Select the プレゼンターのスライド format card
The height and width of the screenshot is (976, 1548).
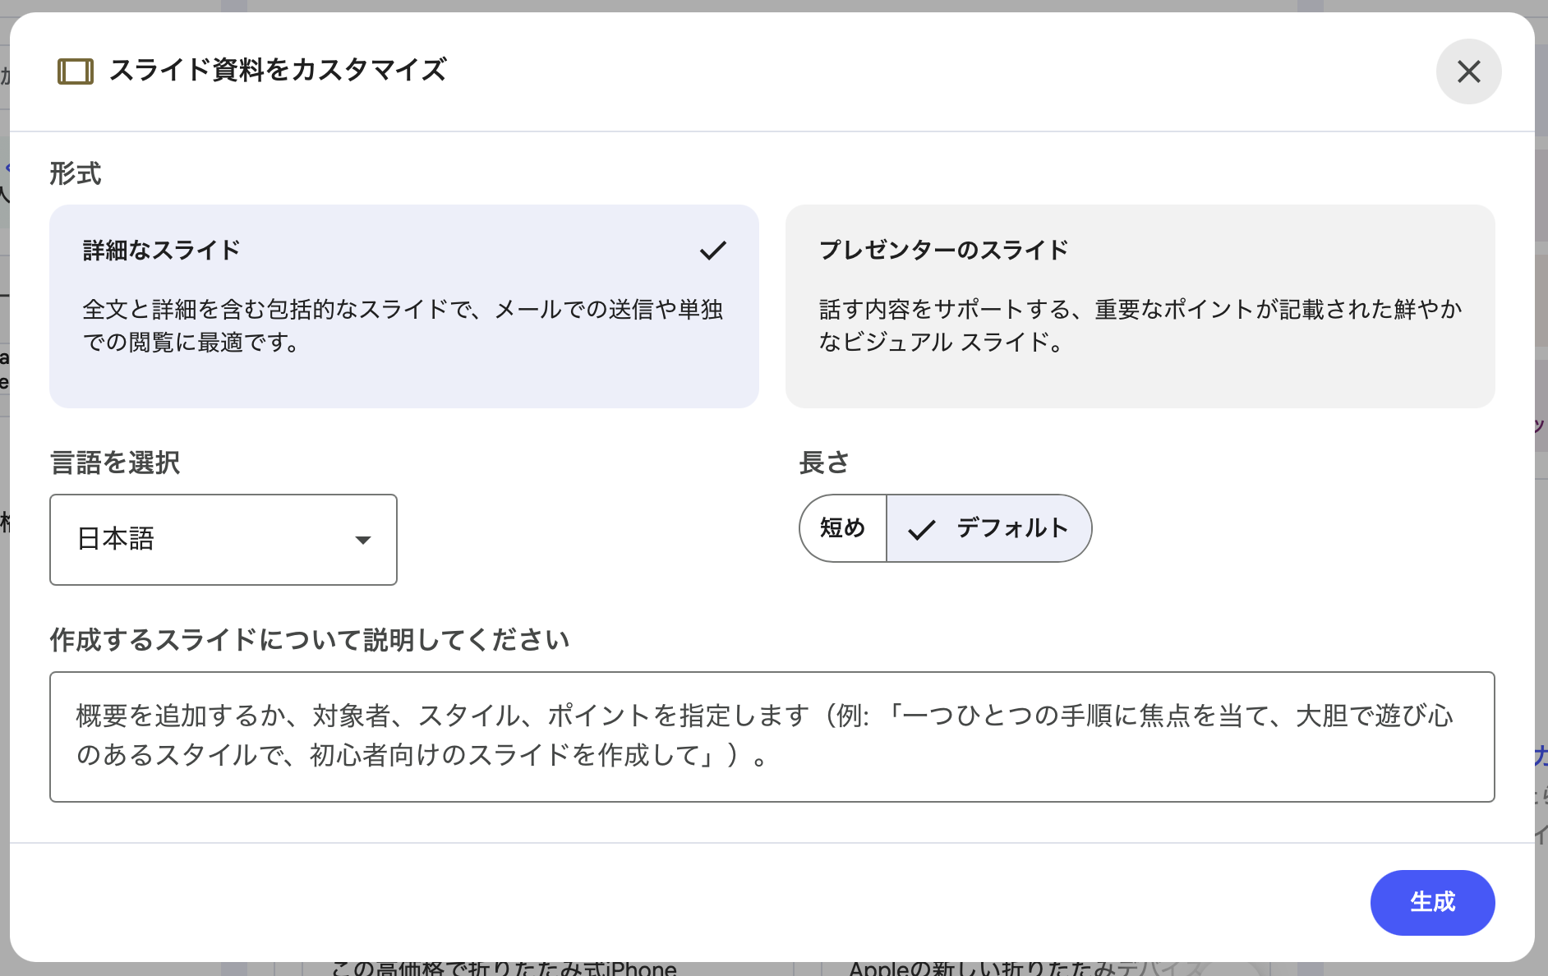(1140, 306)
